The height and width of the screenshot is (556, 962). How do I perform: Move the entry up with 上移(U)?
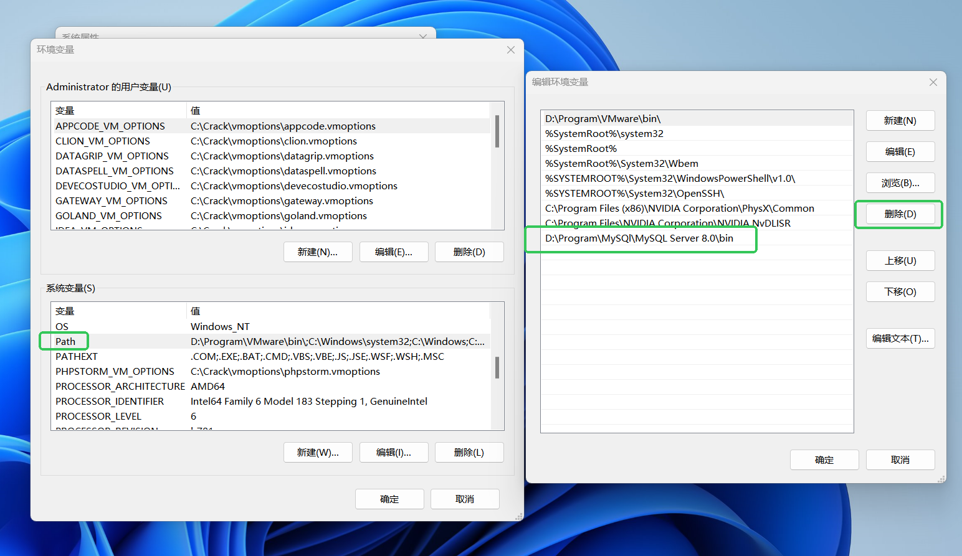click(900, 261)
